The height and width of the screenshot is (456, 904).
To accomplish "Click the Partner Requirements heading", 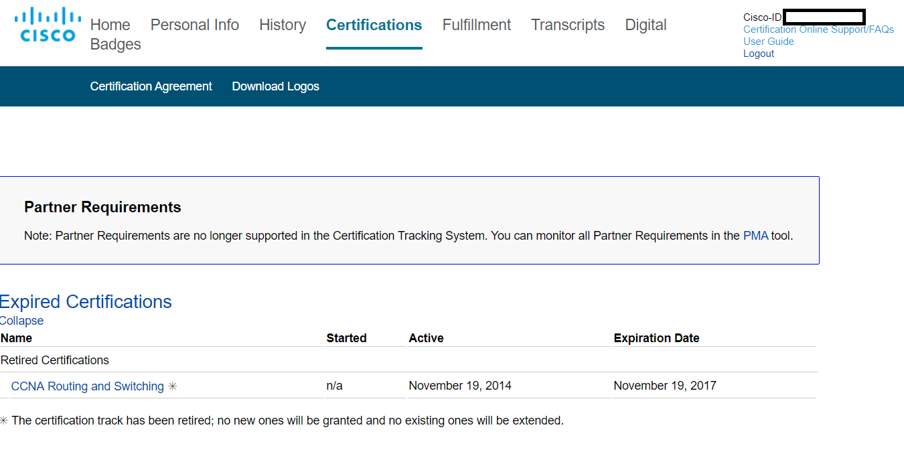I will click(x=102, y=208).
